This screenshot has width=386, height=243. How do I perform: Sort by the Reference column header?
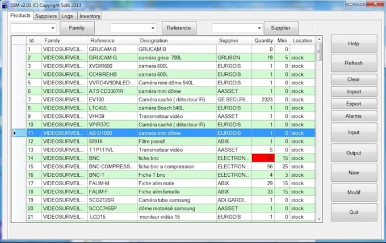(112, 41)
